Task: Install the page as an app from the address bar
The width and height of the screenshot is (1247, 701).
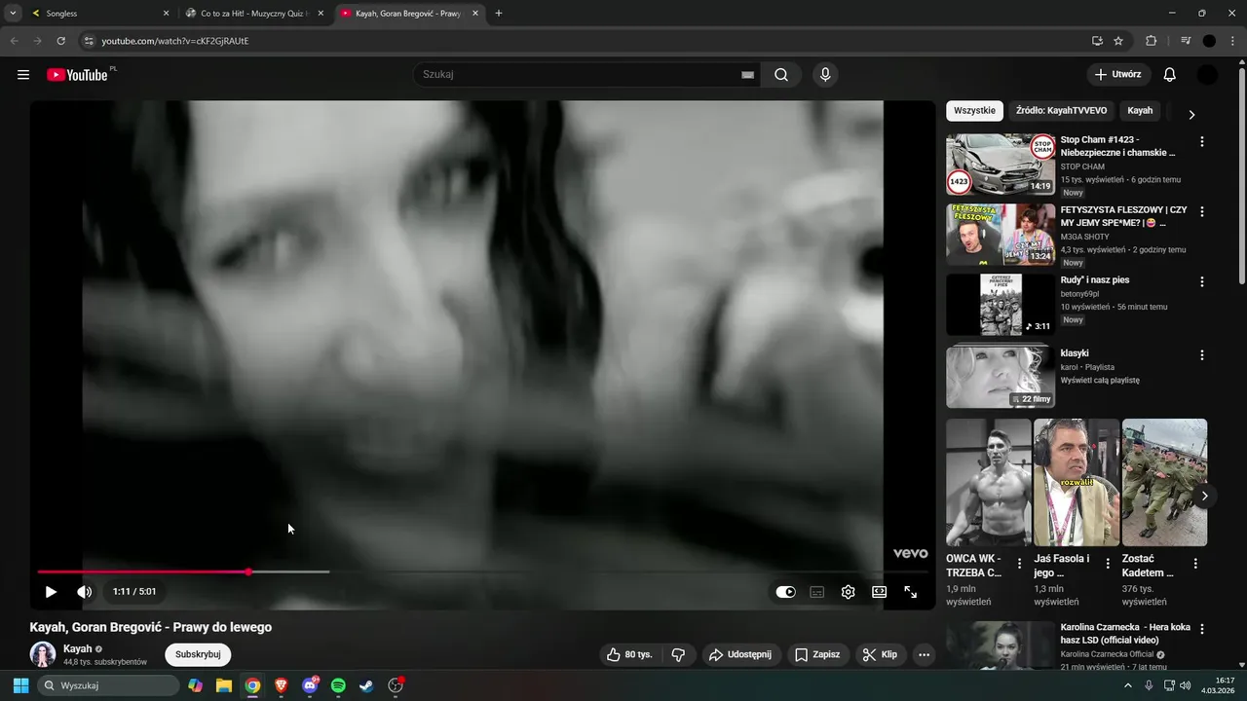Action: pos(1097,41)
